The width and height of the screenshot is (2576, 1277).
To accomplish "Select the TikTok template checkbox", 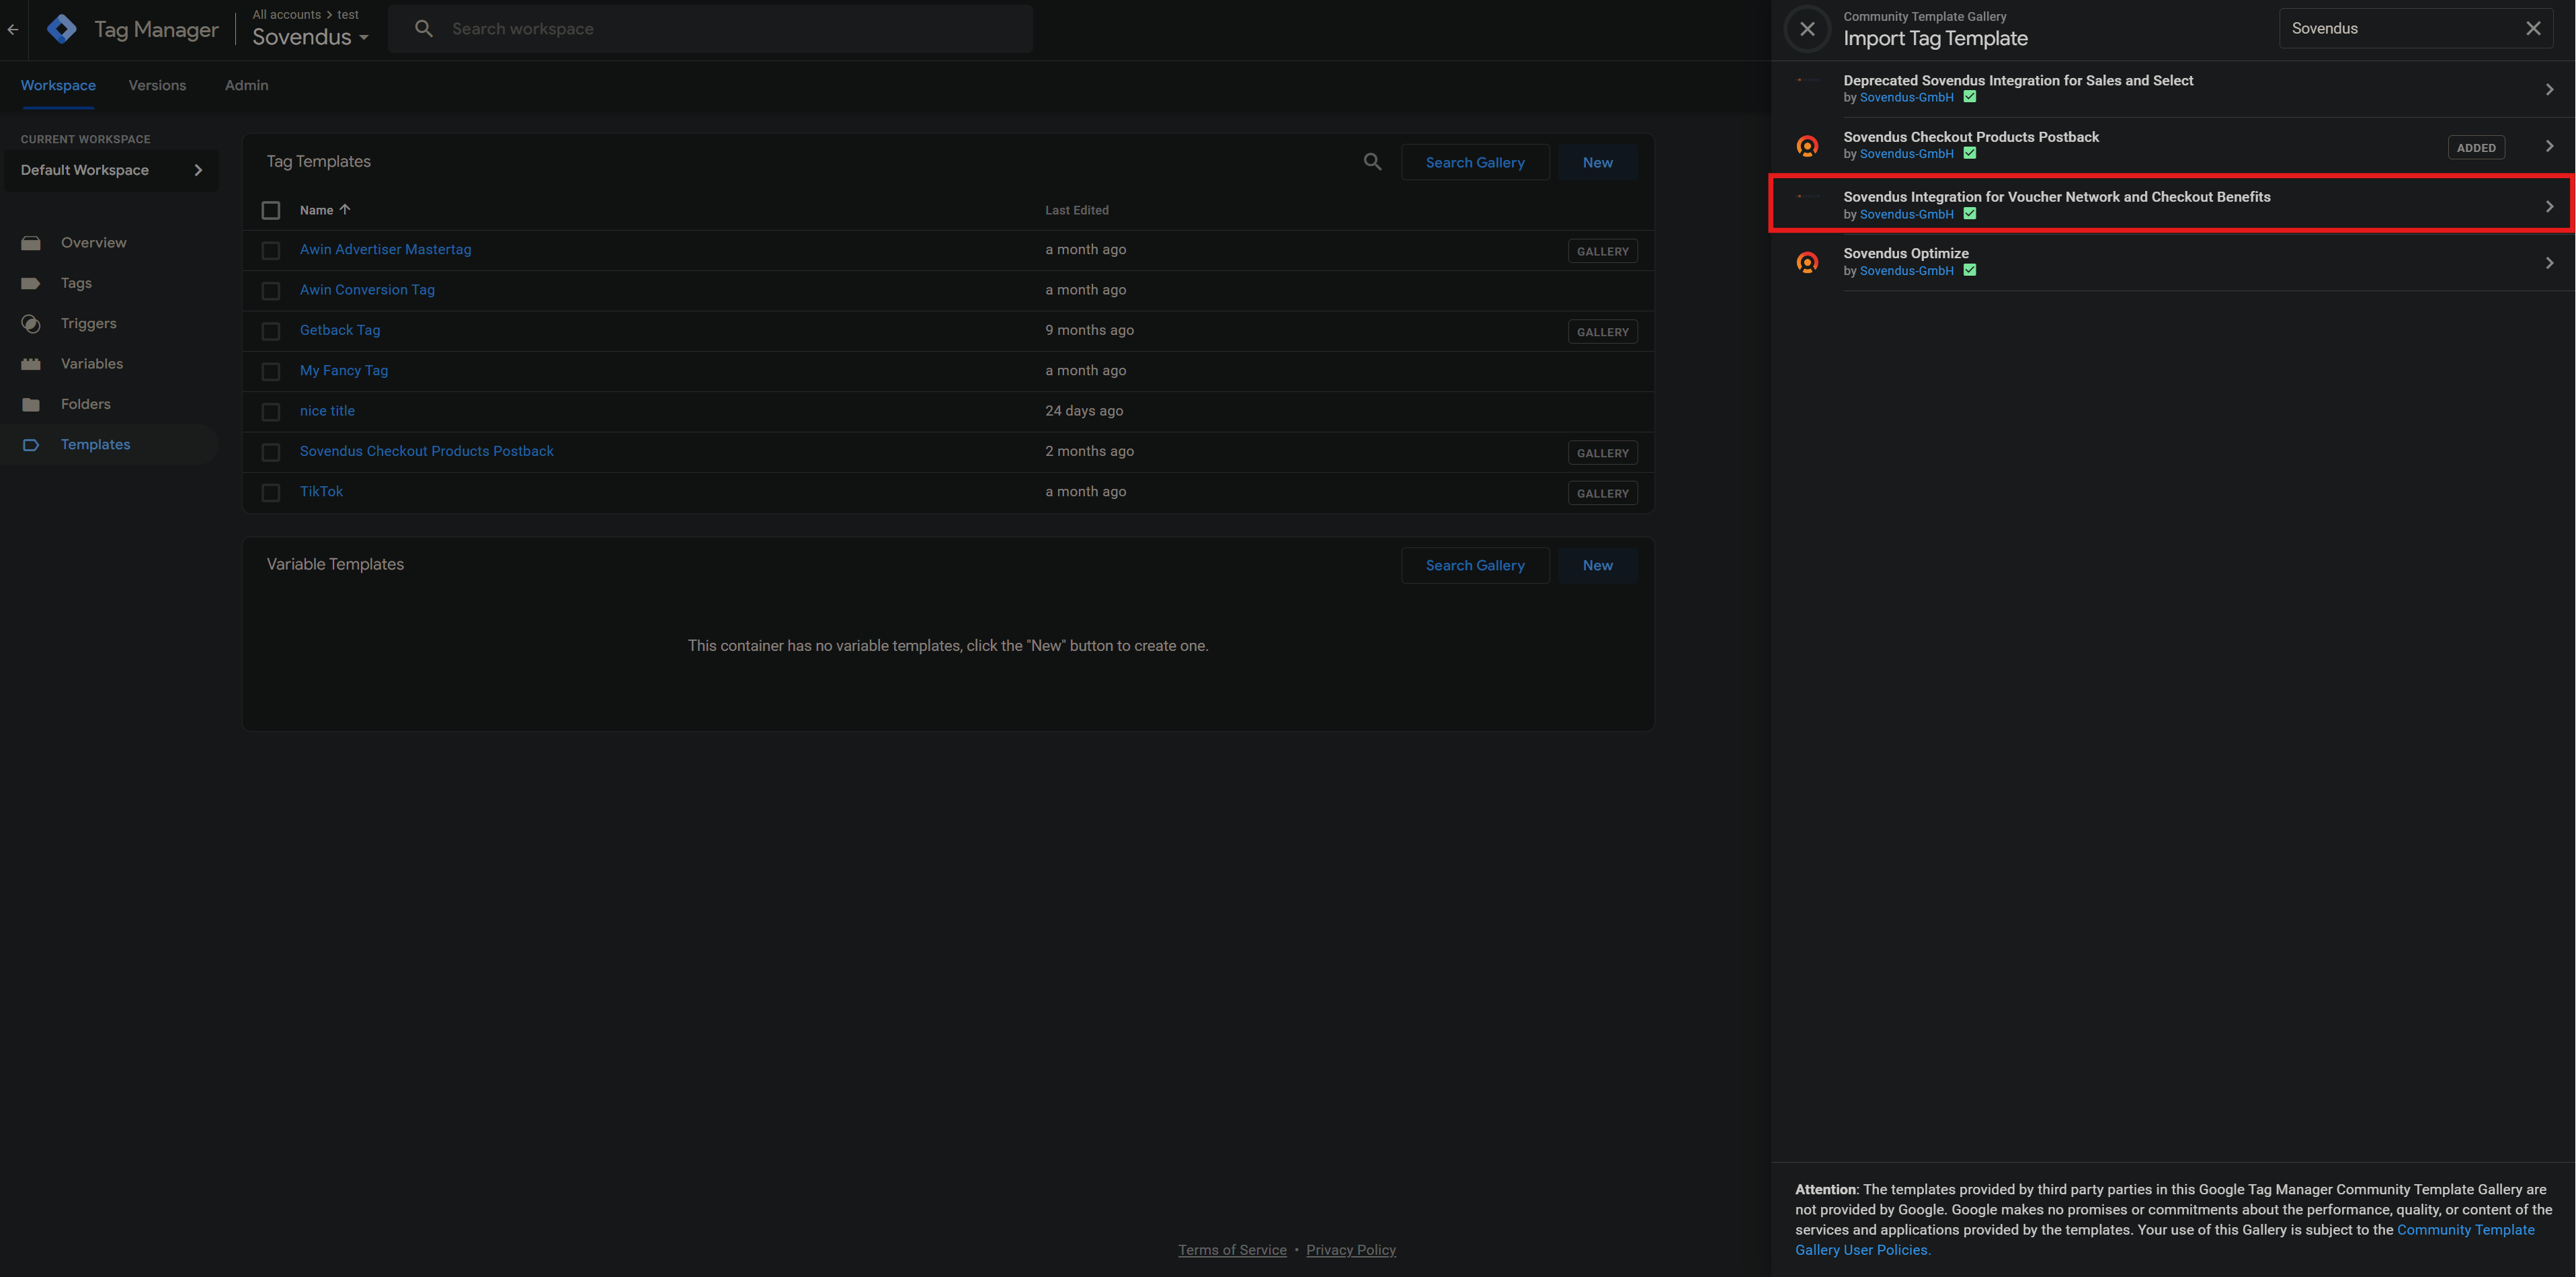I will point(271,492).
